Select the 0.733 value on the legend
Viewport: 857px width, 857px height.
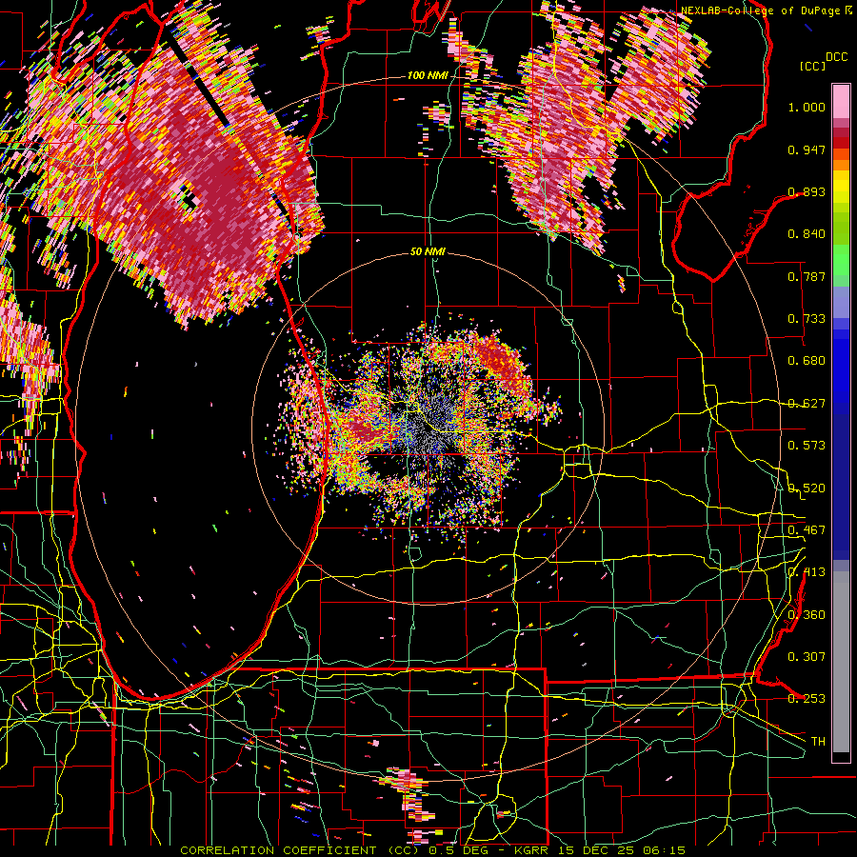(x=807, y=319)
